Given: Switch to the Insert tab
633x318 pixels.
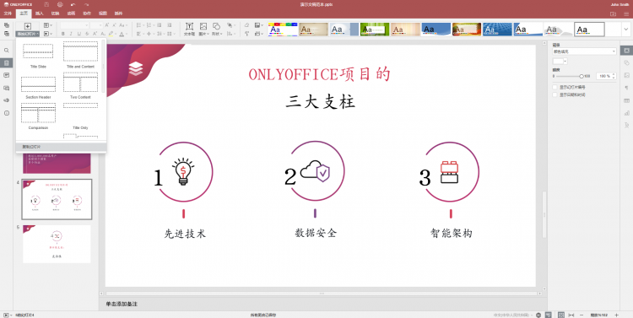Looking at the screenshot, I should (x=39, y=13).
